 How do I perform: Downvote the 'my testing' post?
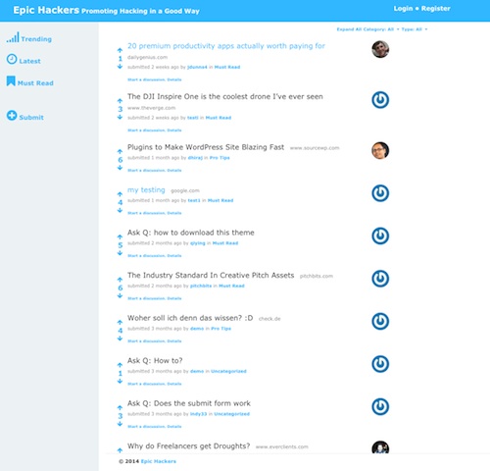point(120,210)
